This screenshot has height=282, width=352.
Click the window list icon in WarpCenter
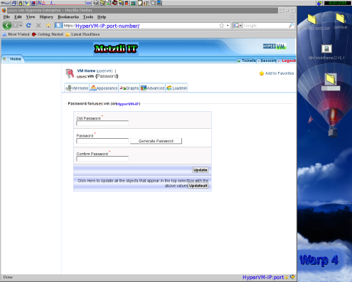[x=14, y=3]
